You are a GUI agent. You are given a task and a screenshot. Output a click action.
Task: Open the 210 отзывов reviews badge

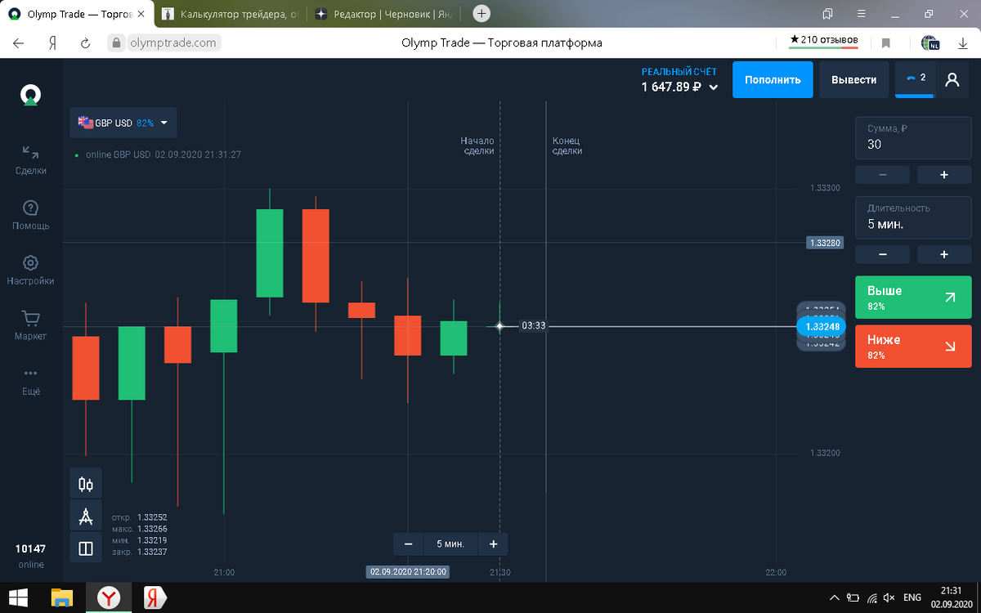(823, 41)
